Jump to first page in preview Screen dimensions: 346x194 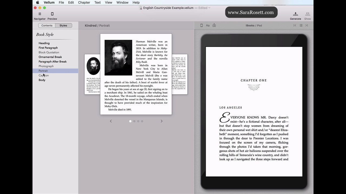coord(295,25)
